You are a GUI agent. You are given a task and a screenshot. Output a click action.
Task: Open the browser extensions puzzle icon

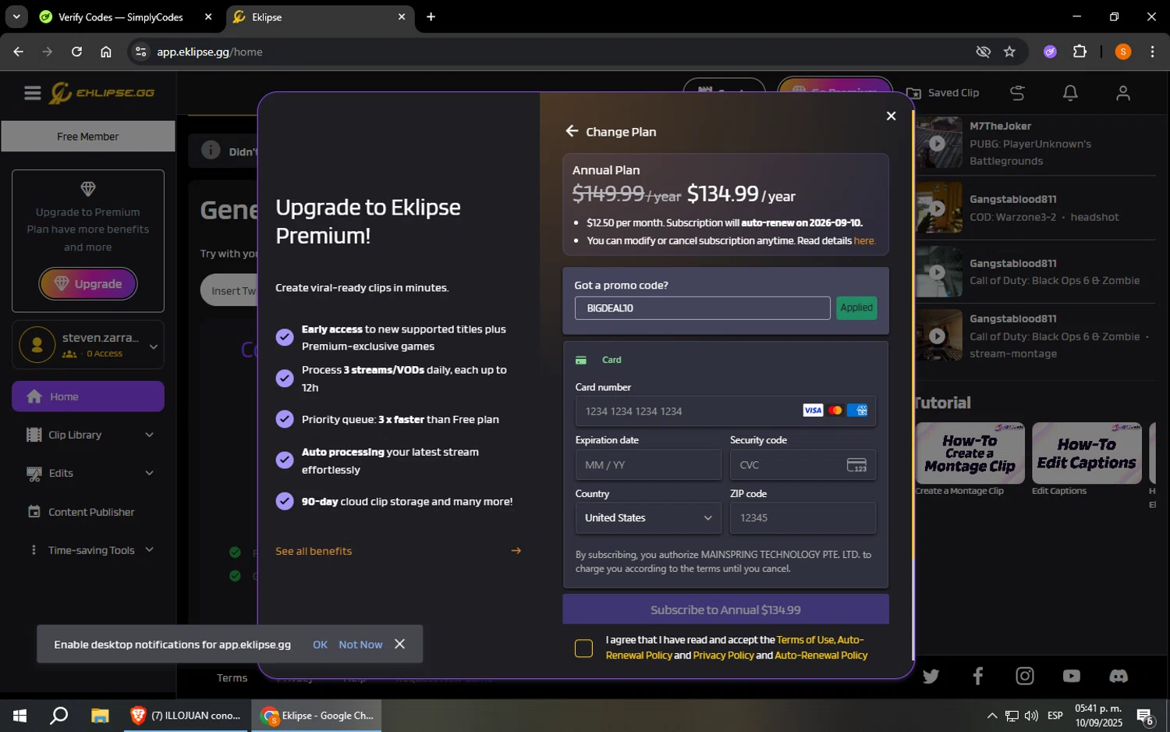(x=1080, y=52)
